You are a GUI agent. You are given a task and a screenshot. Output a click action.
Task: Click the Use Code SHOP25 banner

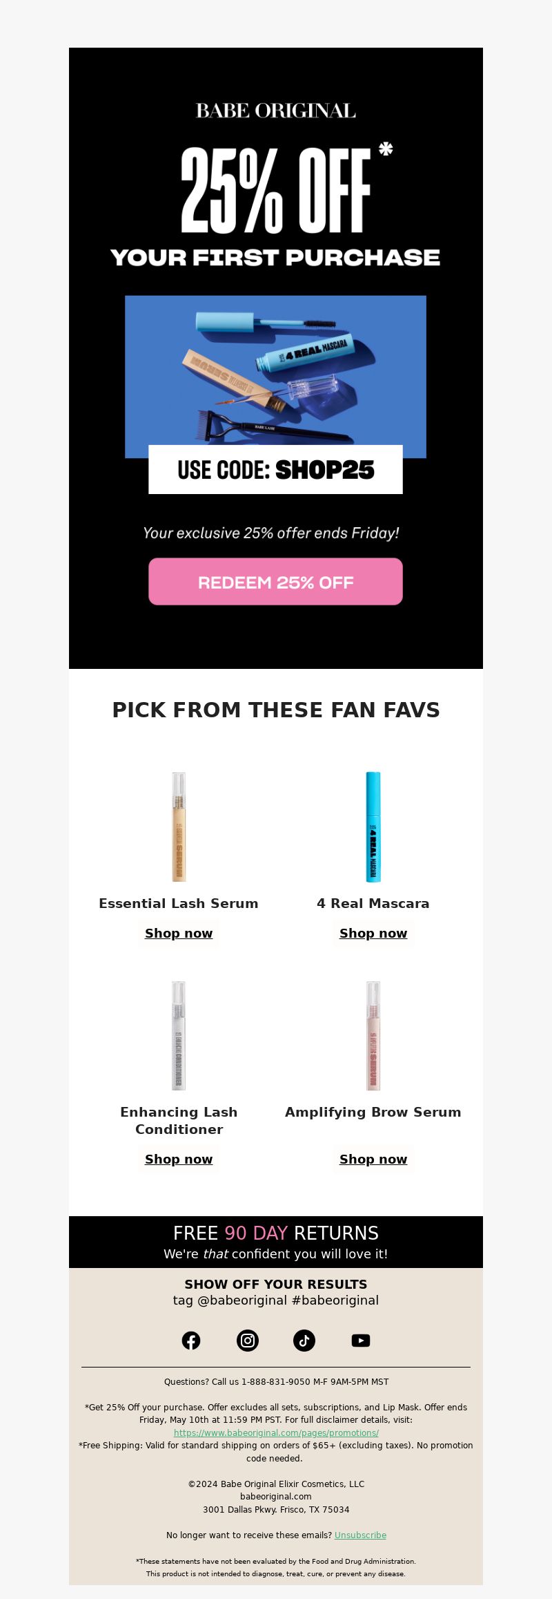[275, 470]
